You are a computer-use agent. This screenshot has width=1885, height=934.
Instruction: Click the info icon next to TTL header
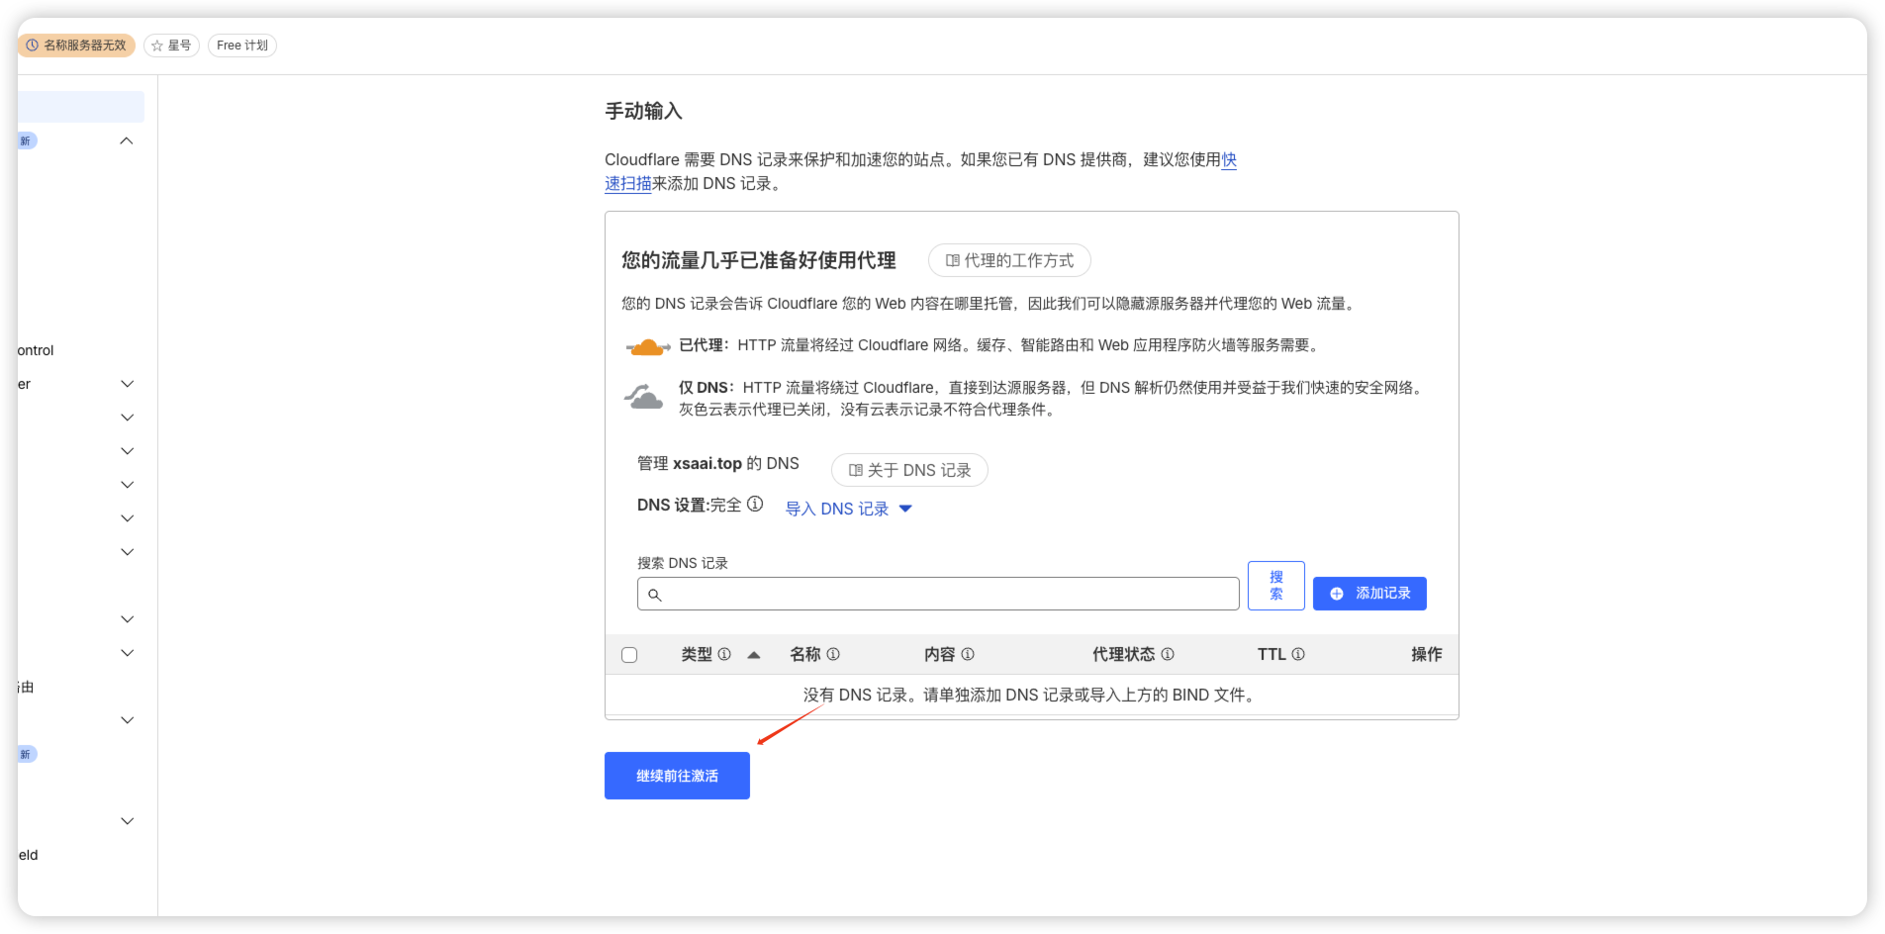pos(1298,654)
